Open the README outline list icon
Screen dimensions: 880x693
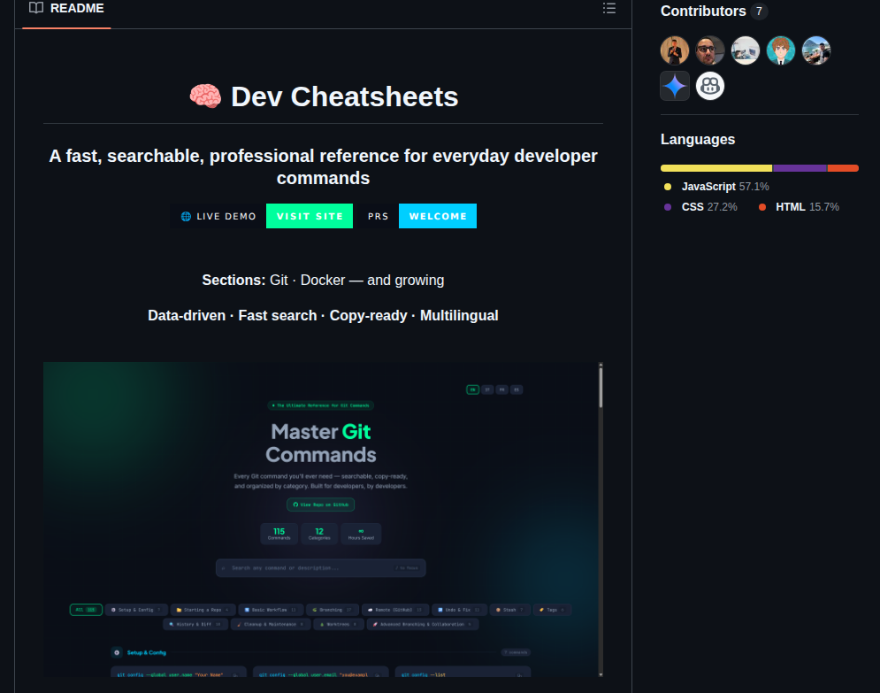[x=609, y=8]
